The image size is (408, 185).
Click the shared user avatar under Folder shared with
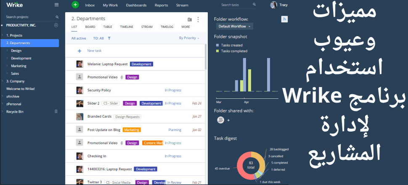pyautogui.click(x=221, y=120)
